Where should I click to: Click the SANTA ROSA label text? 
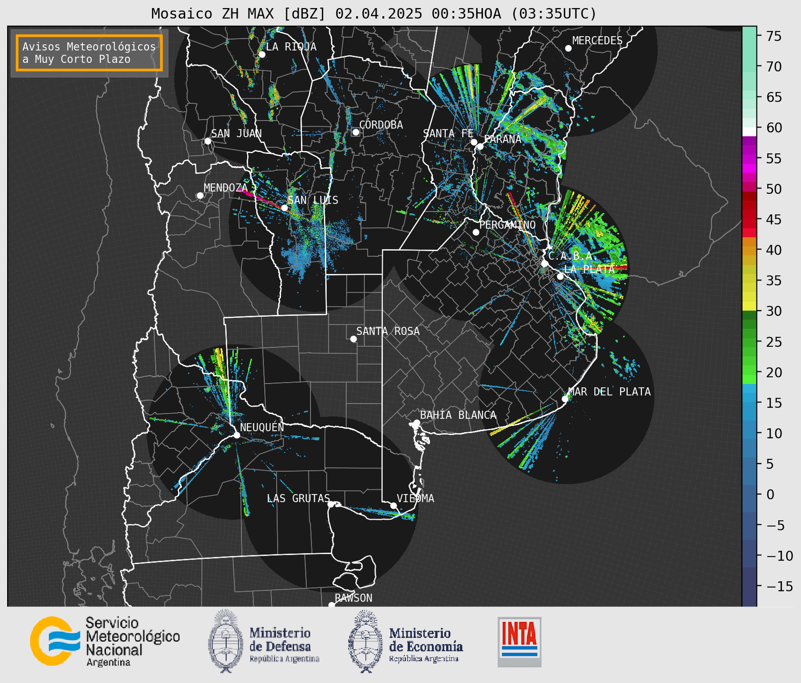coord(388,331)
